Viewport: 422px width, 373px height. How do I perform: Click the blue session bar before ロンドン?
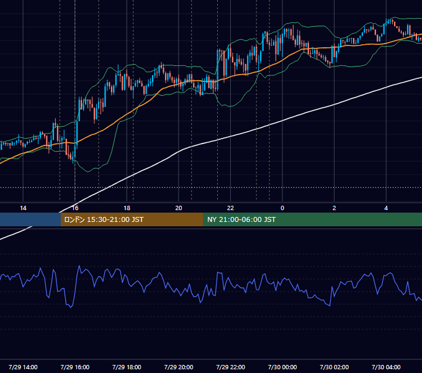pyautogui.click(x=30, y=219)
